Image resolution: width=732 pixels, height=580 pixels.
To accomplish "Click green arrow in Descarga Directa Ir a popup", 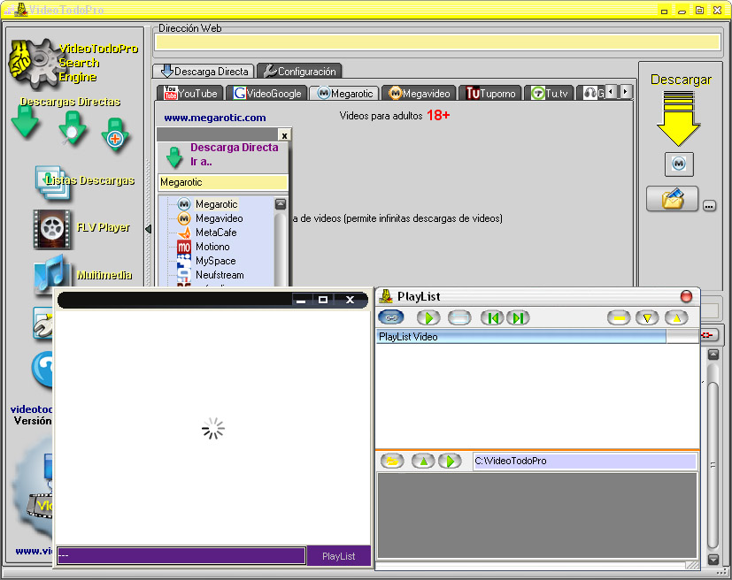I will click(174, 156).
